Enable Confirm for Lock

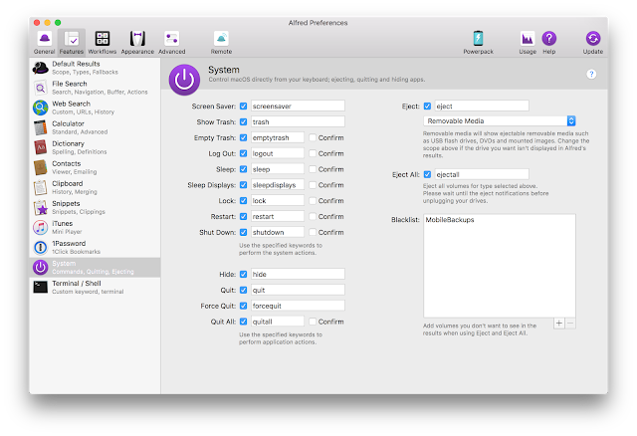point(313,201)
